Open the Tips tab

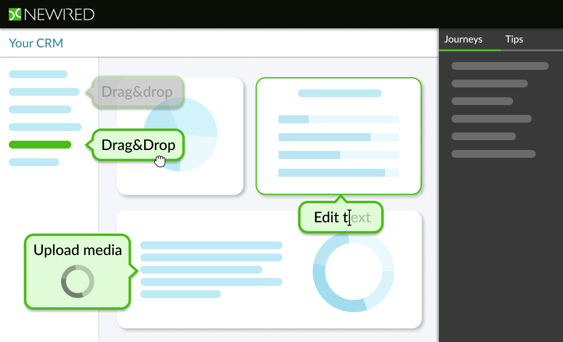coord(514,39)
